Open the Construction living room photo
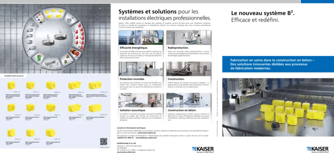This screenshot has width=334, height=158. coord(189,69)
